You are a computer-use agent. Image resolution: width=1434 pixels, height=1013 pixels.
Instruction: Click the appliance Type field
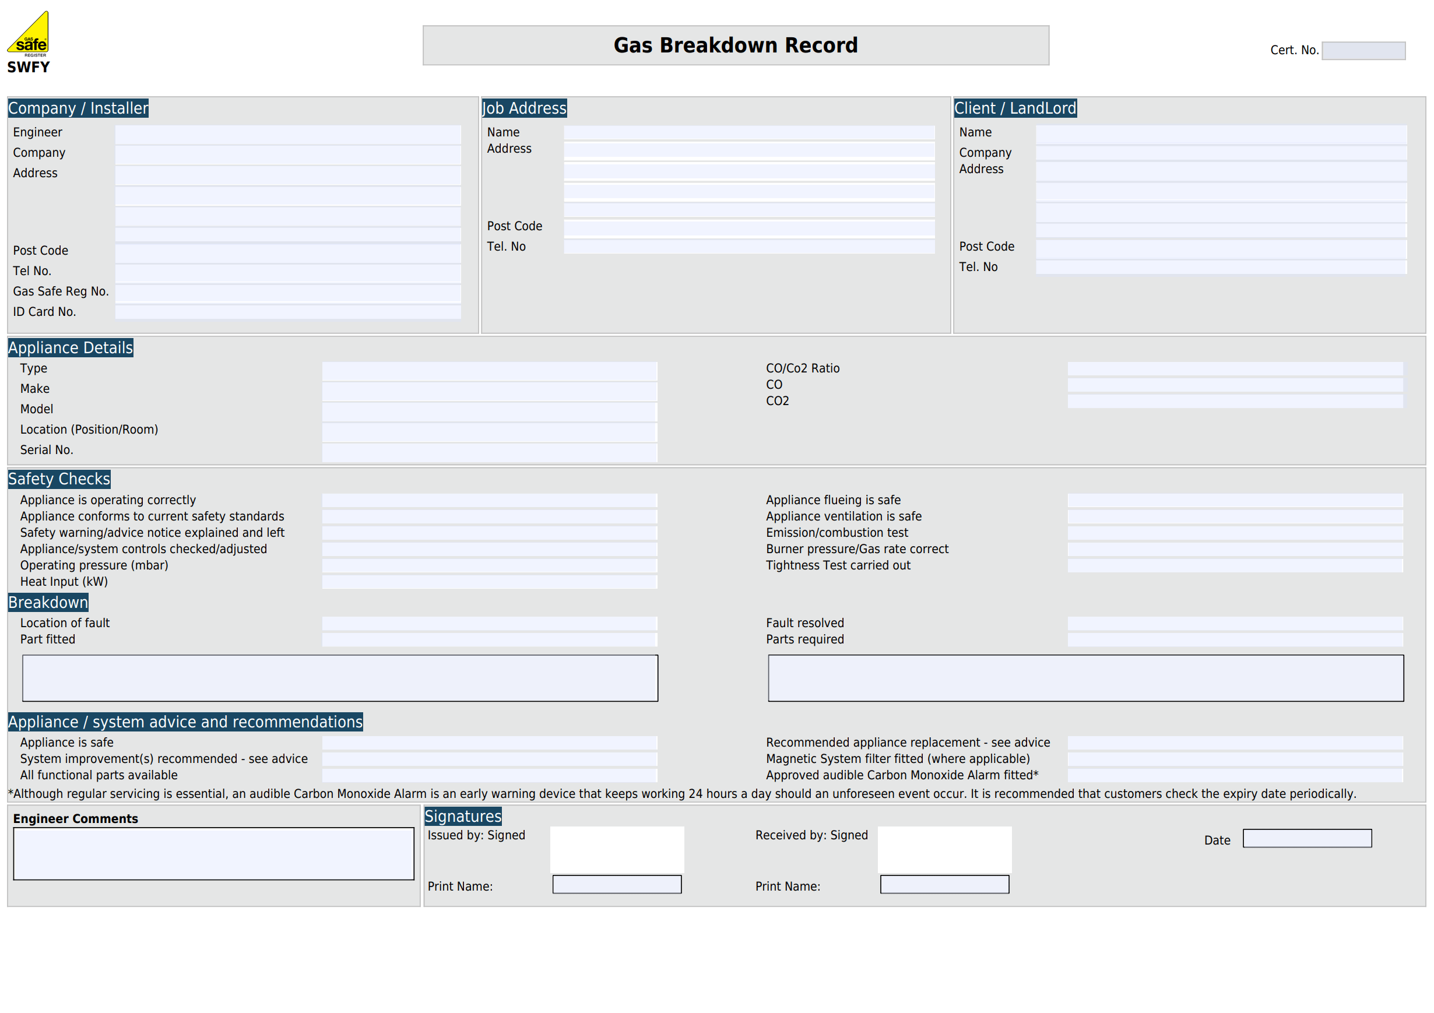[x=490, y=370]
